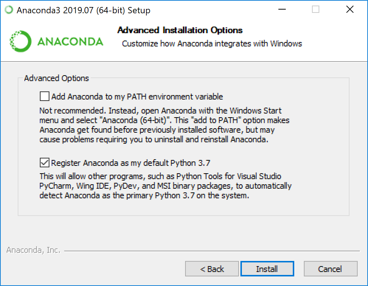
Task: Click the subtitle about Windows integration
Action: [211, 43]
